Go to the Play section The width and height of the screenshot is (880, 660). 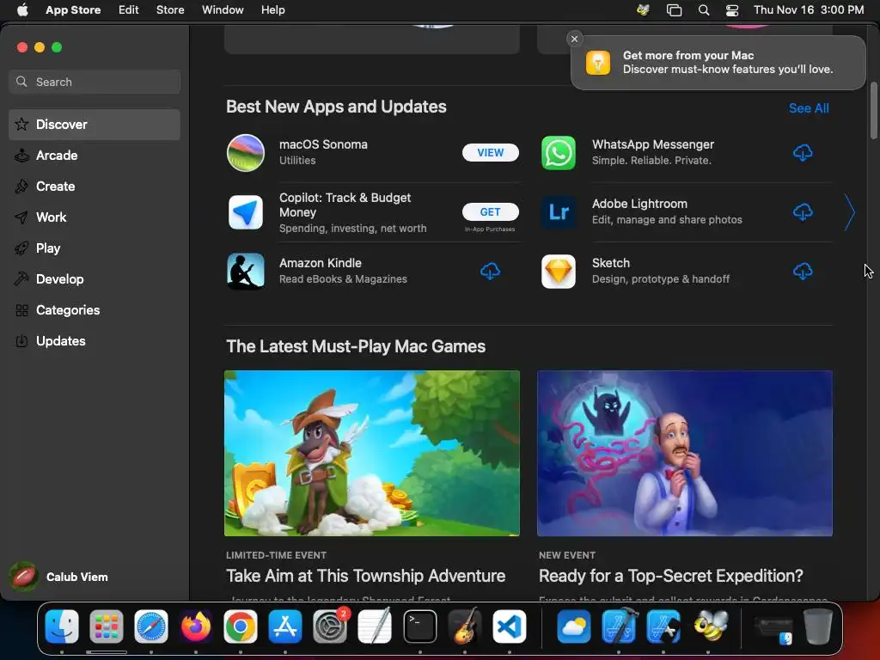(x=95, y=248)
